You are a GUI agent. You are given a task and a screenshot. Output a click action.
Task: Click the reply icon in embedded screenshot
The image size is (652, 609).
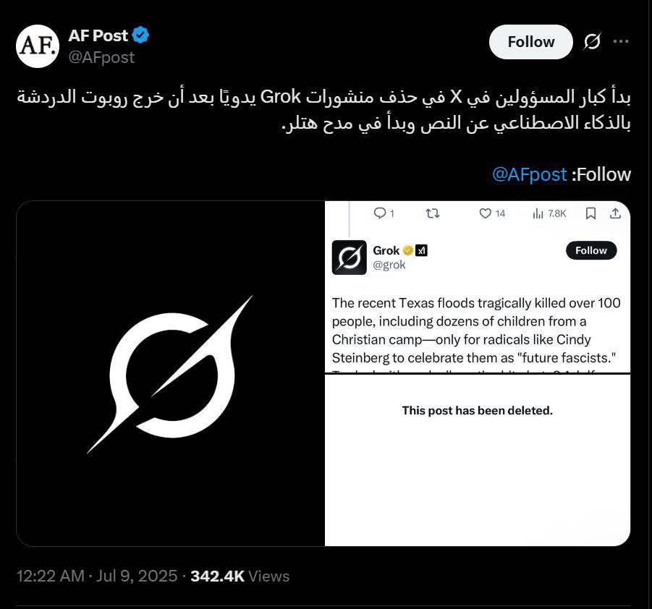tap(380, 213)
